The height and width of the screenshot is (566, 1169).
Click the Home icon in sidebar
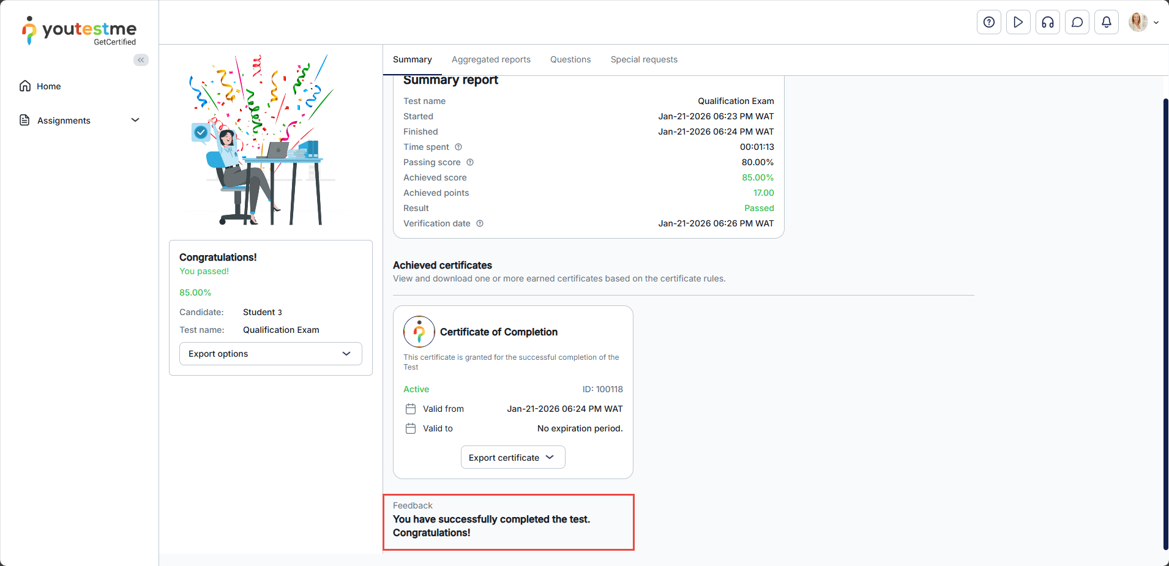pyautogui.click(x=25, y=86)
